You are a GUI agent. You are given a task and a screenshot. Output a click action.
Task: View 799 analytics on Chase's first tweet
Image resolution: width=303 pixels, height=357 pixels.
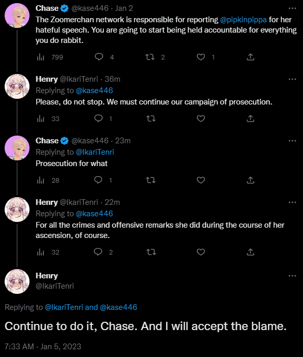pyautogui.click(x=50, y=57)
